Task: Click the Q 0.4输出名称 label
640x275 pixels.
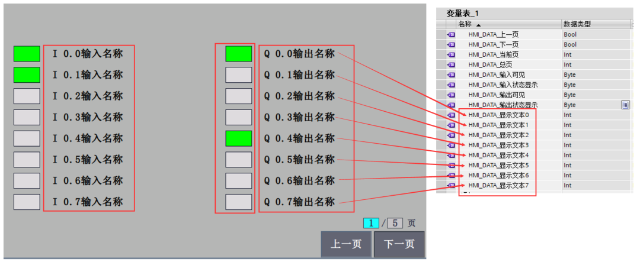Action: click(300, 138)
